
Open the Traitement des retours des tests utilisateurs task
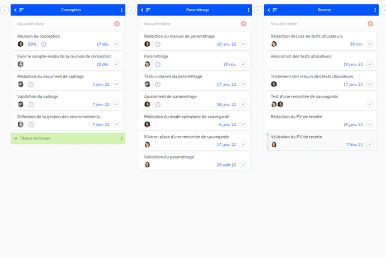312,77
